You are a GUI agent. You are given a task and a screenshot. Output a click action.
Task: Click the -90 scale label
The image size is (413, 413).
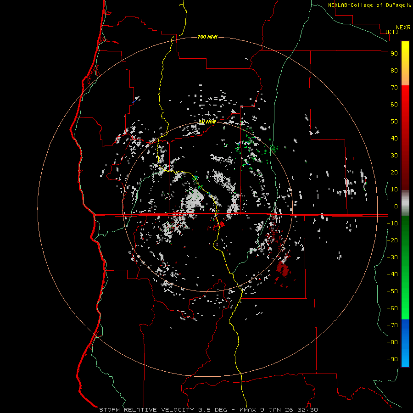coord(392,359)
